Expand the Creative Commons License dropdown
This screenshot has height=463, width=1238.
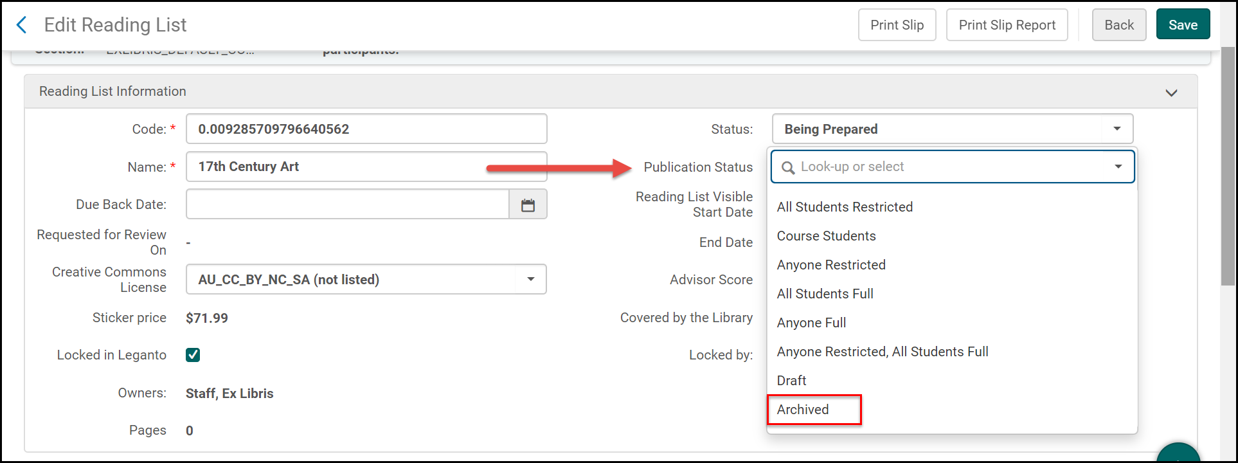pyautogui.click(x=530, y=279)
